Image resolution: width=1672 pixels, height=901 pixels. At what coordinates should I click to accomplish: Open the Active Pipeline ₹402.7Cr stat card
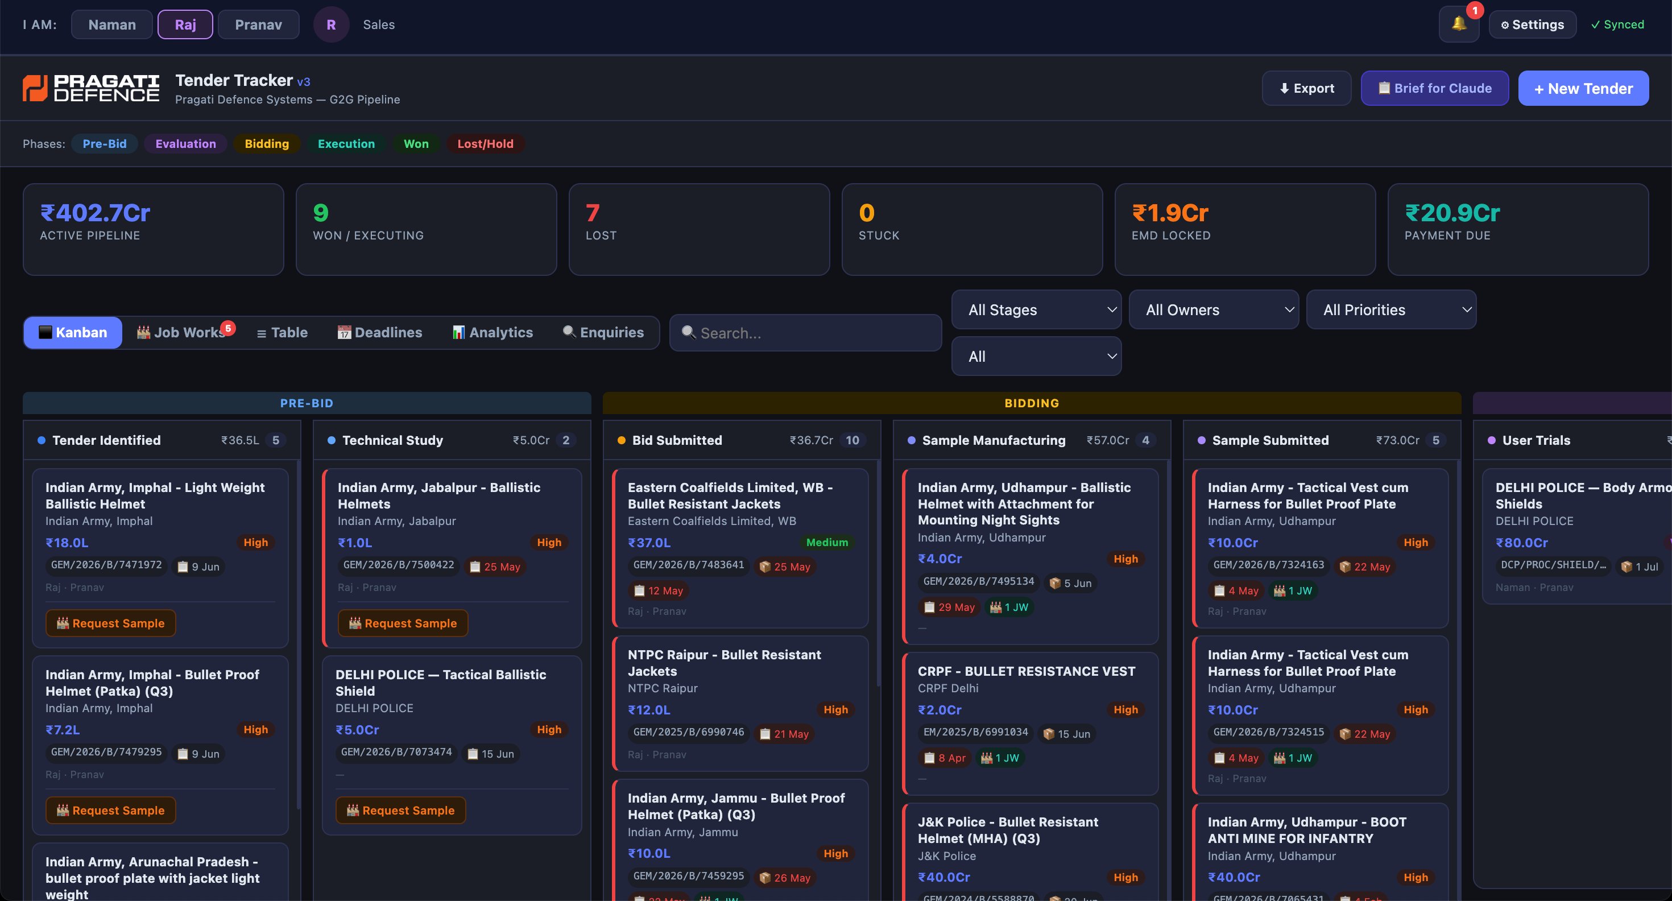click(153, 229)
